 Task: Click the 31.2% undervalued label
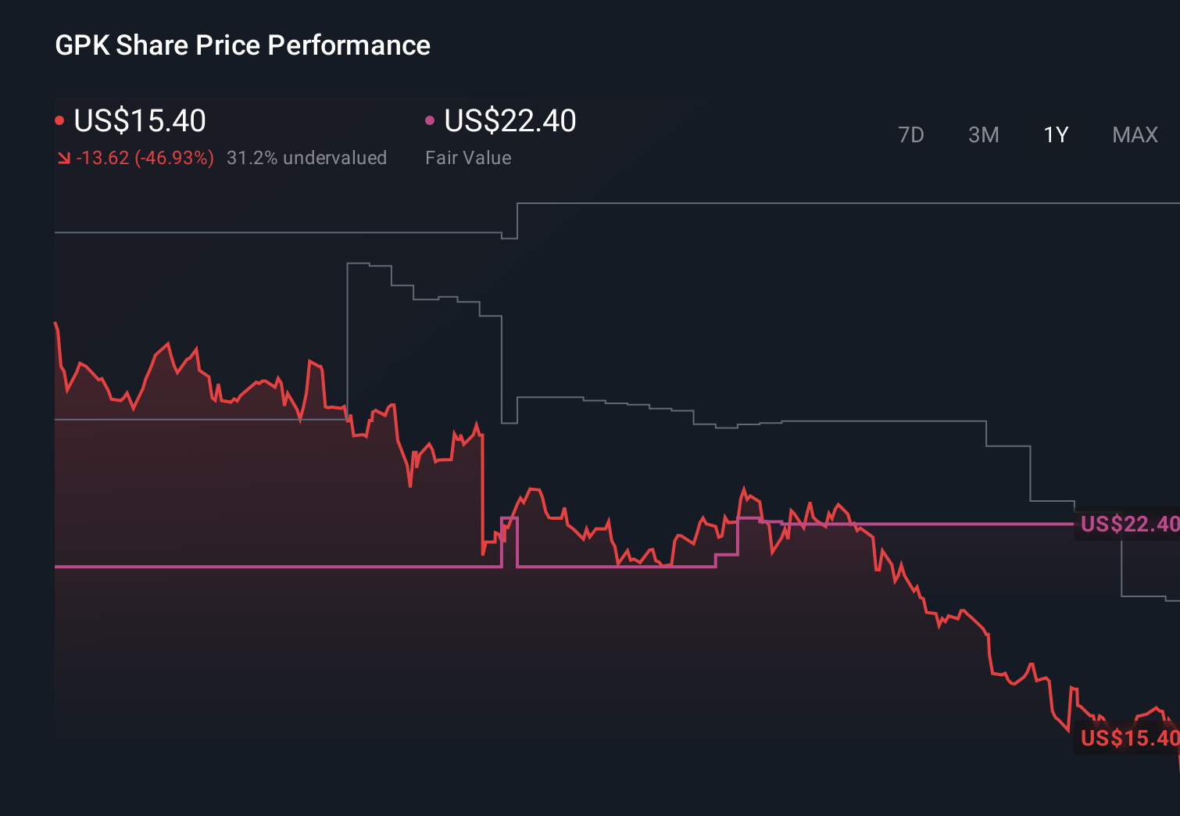click(307, 157)
